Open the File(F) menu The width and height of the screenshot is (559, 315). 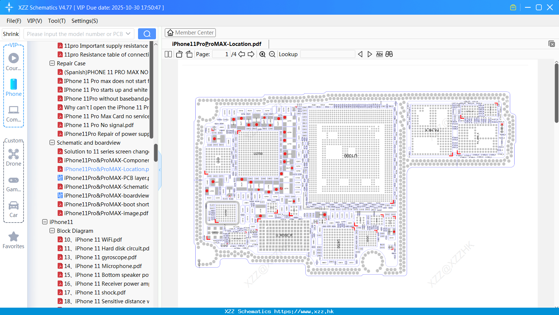pos(14,21)
